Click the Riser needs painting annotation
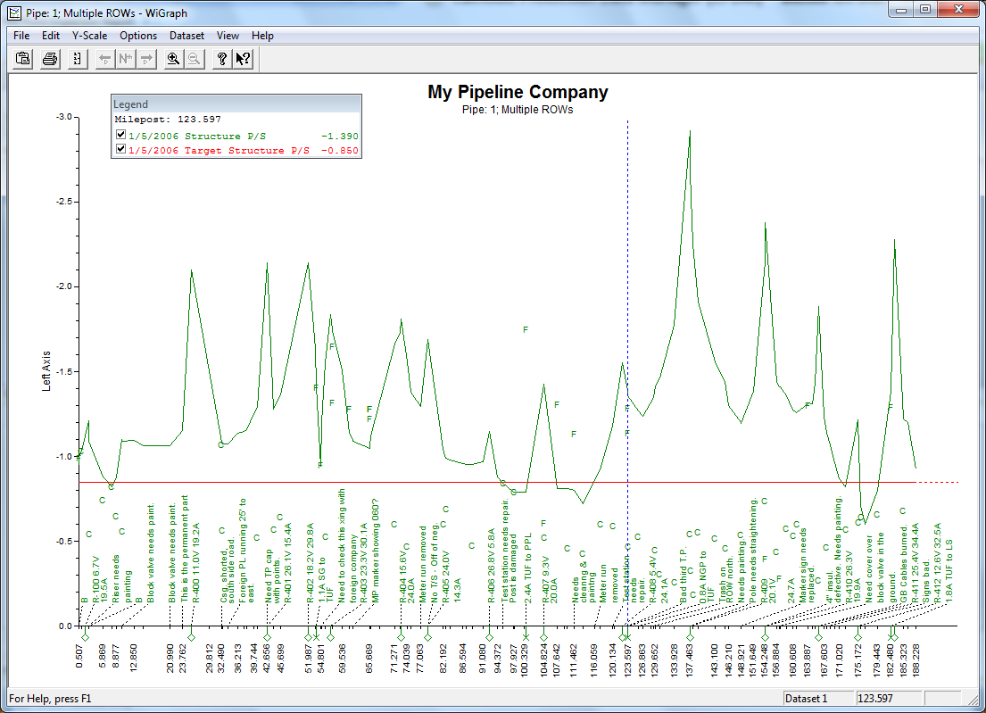 [122, 579]
